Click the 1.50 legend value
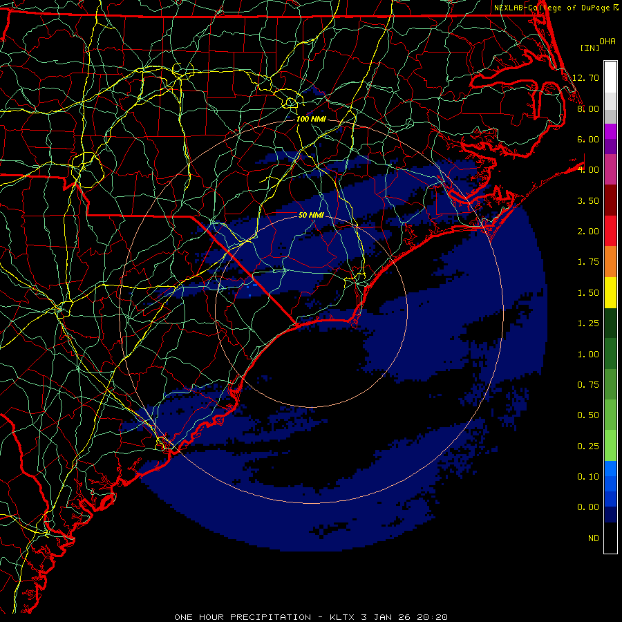The height and width of the screenshot is (622, 622). [588, 293]
